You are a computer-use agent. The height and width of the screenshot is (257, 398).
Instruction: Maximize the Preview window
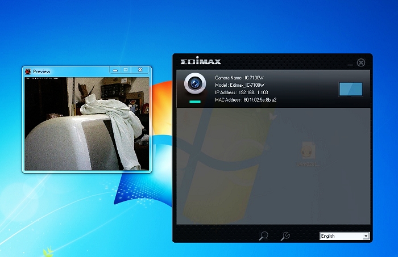point(126,70)
